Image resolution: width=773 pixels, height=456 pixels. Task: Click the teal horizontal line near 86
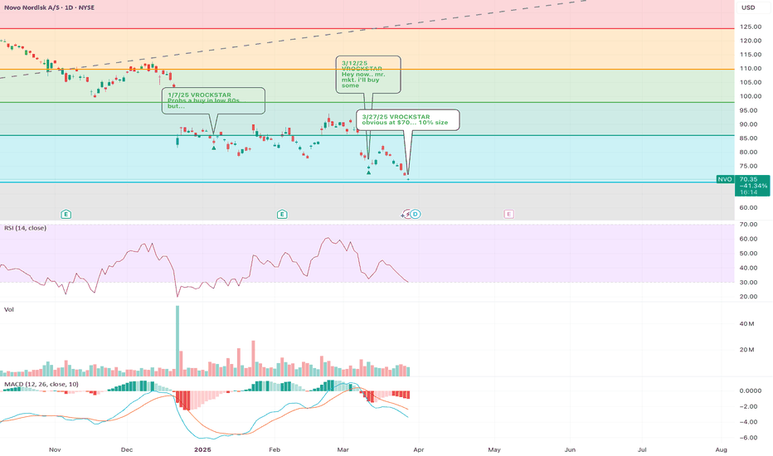click(367, 136)
